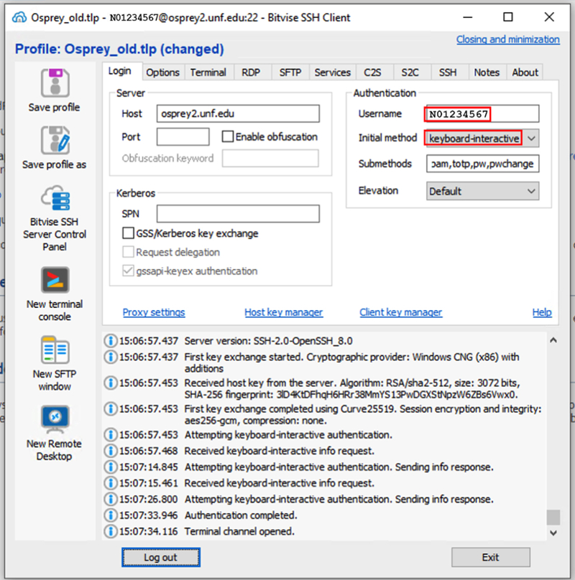Click the 'Terminal channel opened.' log text
The width and height of the screenshot is (575, 580).
pos(239,531)
